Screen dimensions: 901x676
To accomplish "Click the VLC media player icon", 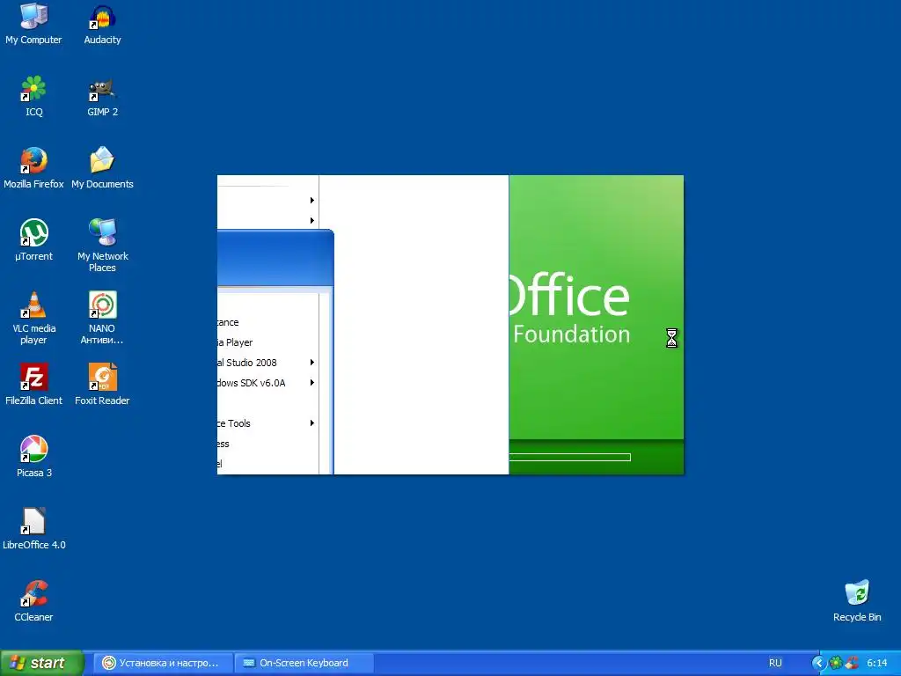I will coord(34,318).
